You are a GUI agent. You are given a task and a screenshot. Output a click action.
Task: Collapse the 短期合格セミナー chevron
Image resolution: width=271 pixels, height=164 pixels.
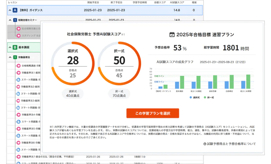[x=10, y=20]
